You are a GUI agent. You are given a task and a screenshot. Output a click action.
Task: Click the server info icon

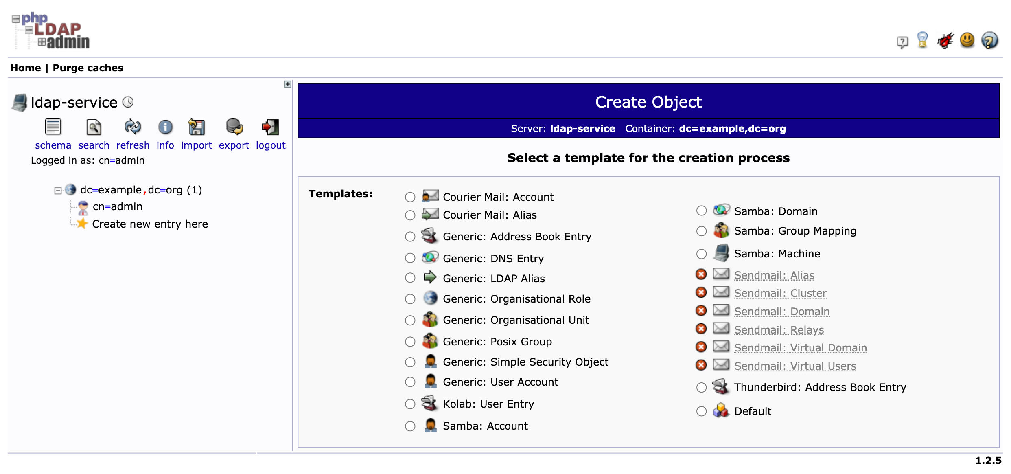165,127
